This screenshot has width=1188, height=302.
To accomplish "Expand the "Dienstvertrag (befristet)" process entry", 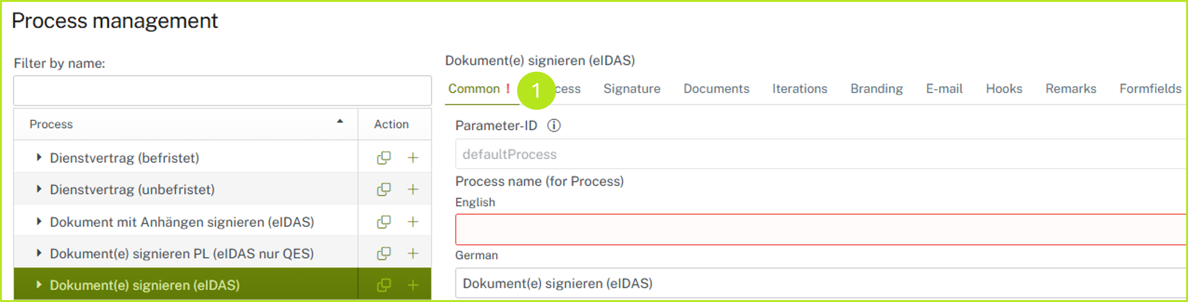I will 39,157.
